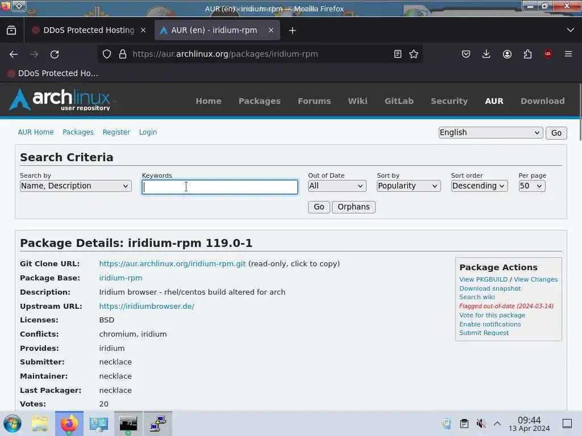
Task: Click AUR in the top navigation
Action: (x=494, y=101)
